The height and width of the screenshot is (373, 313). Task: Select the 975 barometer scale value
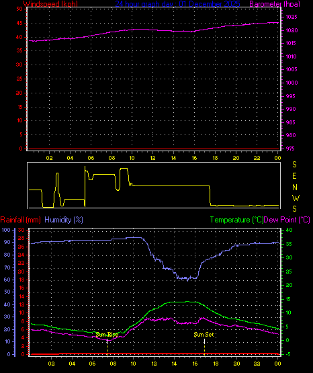291,149
